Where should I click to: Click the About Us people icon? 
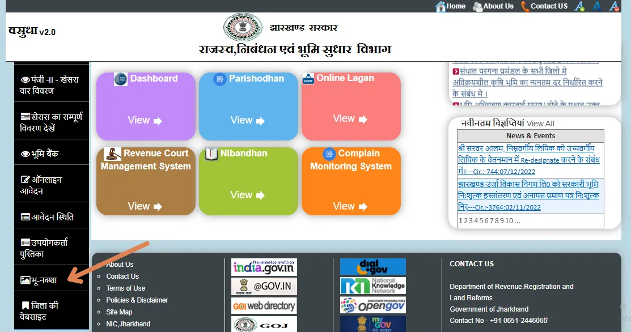[477, 6]
